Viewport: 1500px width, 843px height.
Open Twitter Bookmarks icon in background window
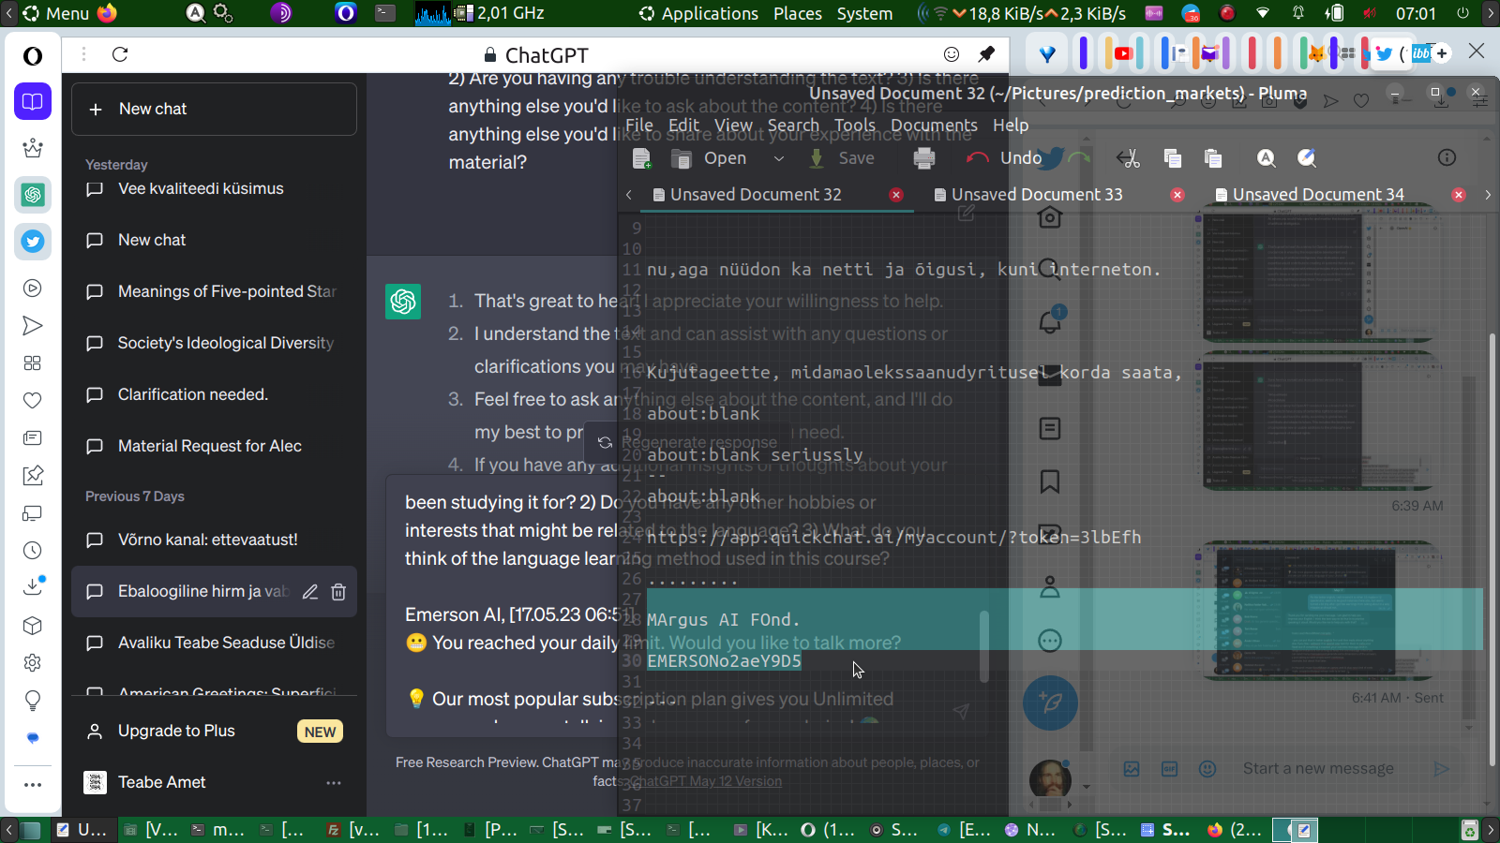[x=1050, y=481]
